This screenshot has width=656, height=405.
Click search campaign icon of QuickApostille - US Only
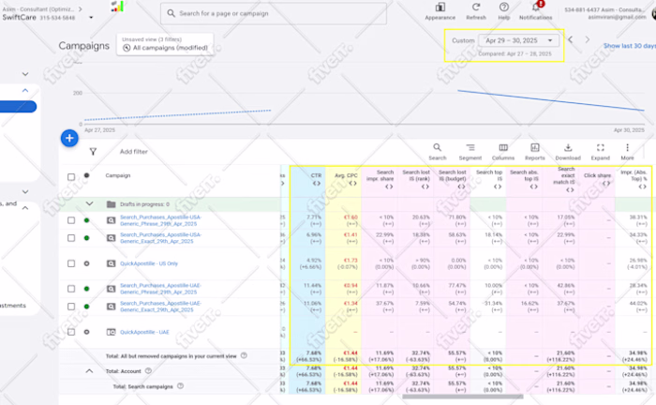pos(111,263)
